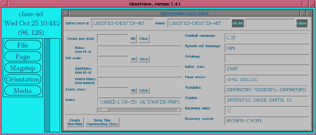The height and width of the screenshot is (135, 316).
Task: Click the Rules horizontal scrollbar thumb
Action: pyautogui.click(x=105, y=110)
